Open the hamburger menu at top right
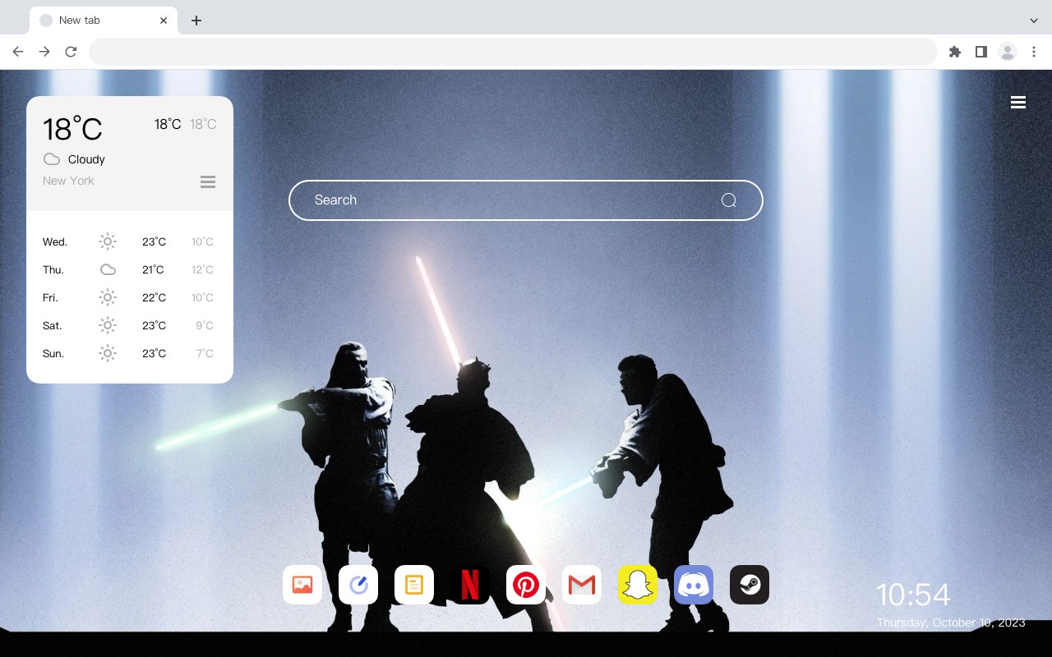 coord(1018,102)
